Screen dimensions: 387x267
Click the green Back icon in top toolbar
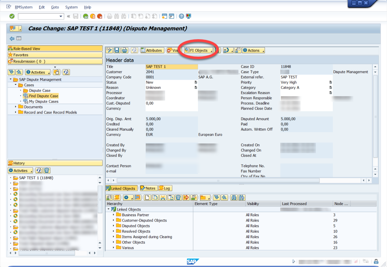86,16
